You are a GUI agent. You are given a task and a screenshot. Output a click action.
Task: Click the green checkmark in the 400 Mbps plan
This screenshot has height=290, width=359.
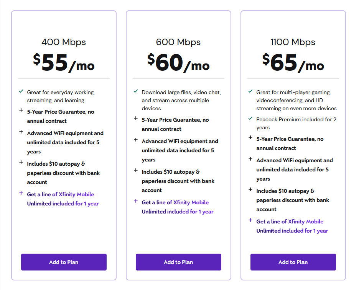click(21, 91)
